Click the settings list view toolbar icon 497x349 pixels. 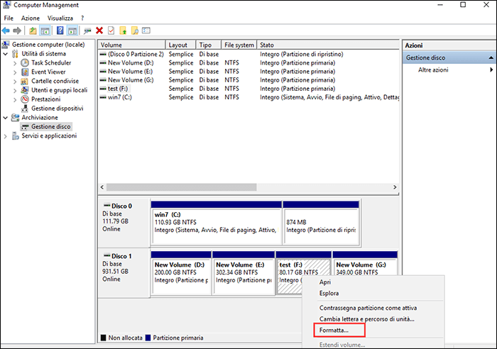pos(146,31)
